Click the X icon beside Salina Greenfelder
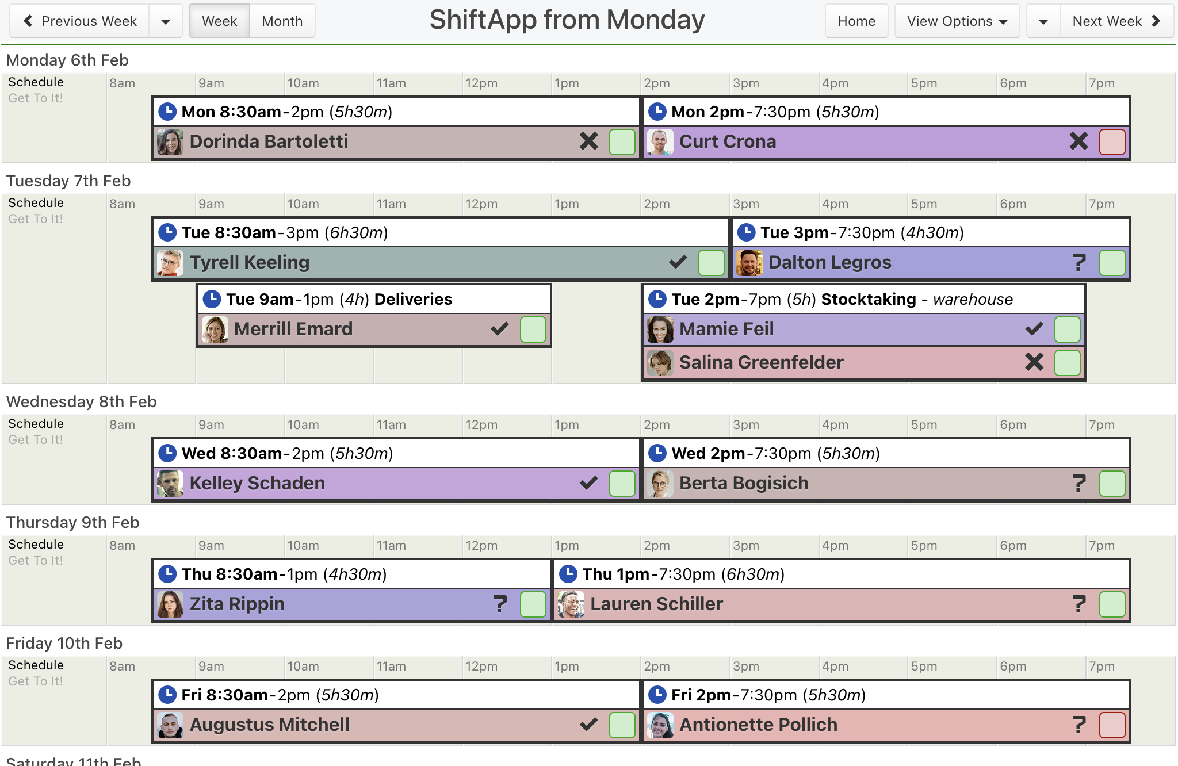This screenshot has width=1178, height=766. [x=1034, y=362]
